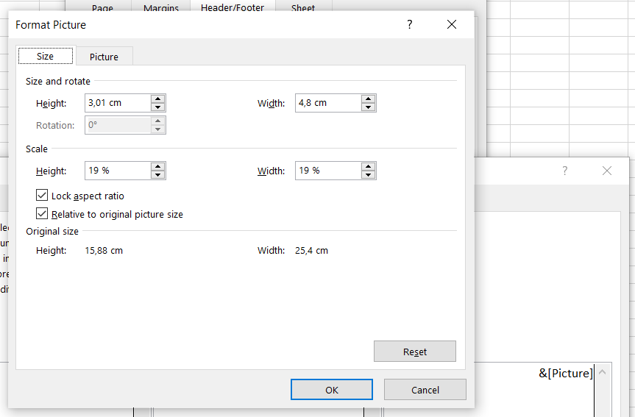This screenshot has height=417, width=635.
Task: Decrease size Width with down spinner arrow
Action: (368, 107)
